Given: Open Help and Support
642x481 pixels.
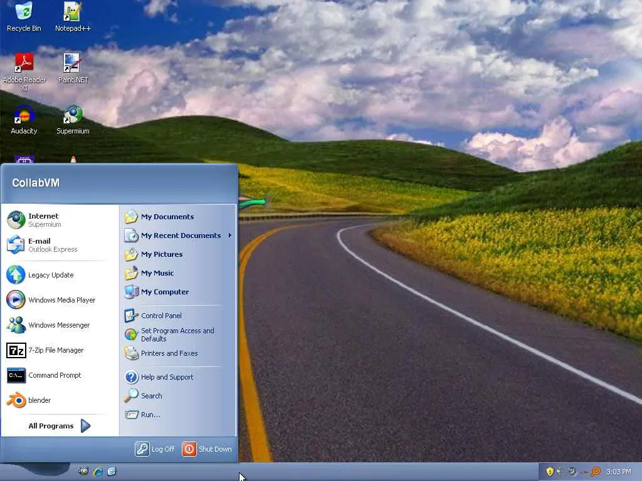Looking at the screenshot, I should tap(179, 376).
